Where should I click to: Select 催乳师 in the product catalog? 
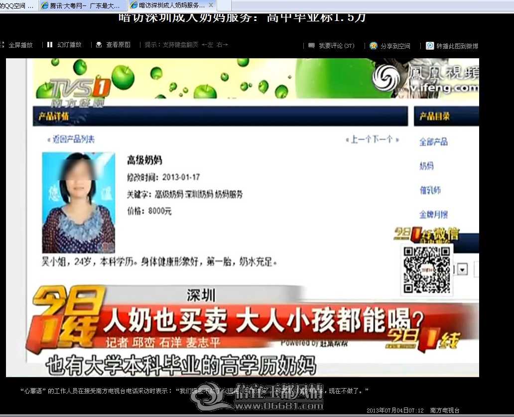(x=430, y=190)
